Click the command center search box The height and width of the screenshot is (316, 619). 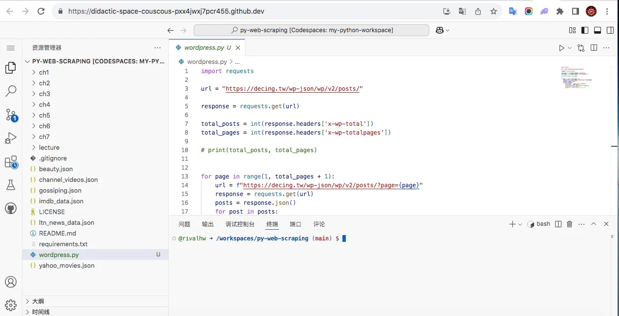311,30
